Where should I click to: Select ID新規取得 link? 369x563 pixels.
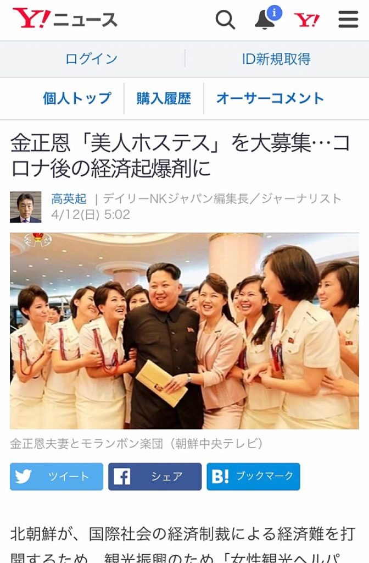pos(276,59)
